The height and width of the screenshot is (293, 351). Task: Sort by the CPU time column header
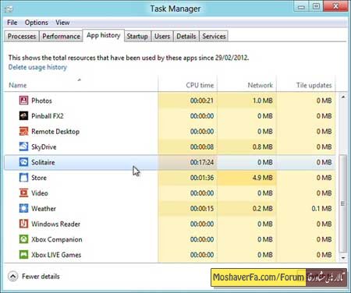[187, 84]
